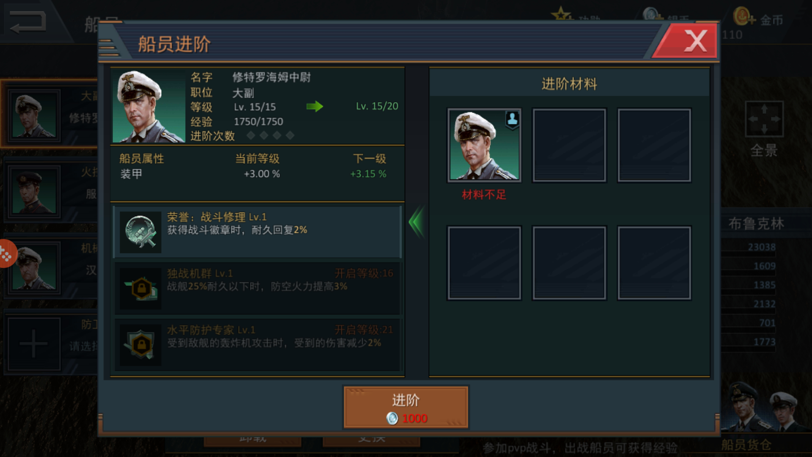Click the empty top-middle material slot
This screenshot has width=812, height=457.
(569, 145)
